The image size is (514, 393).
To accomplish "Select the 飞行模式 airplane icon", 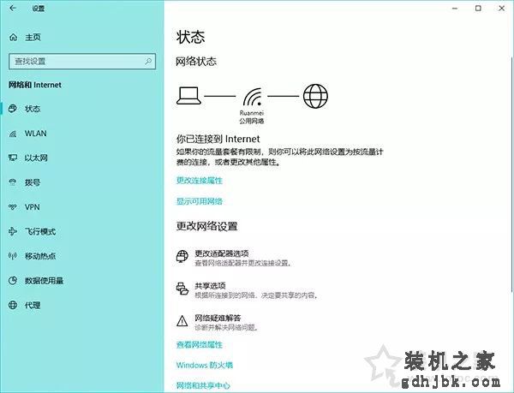I will [x=13, y=231].
